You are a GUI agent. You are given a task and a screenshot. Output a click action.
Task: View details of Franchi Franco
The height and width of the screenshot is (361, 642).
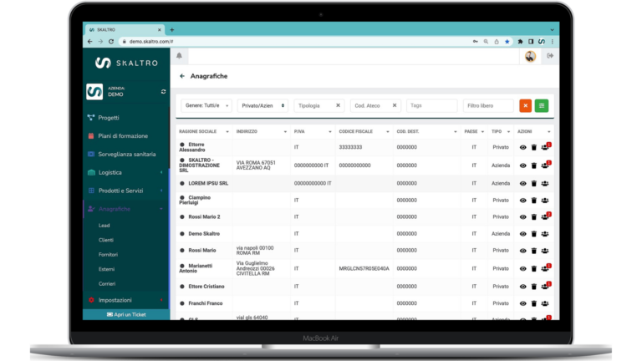pos(522,303)
